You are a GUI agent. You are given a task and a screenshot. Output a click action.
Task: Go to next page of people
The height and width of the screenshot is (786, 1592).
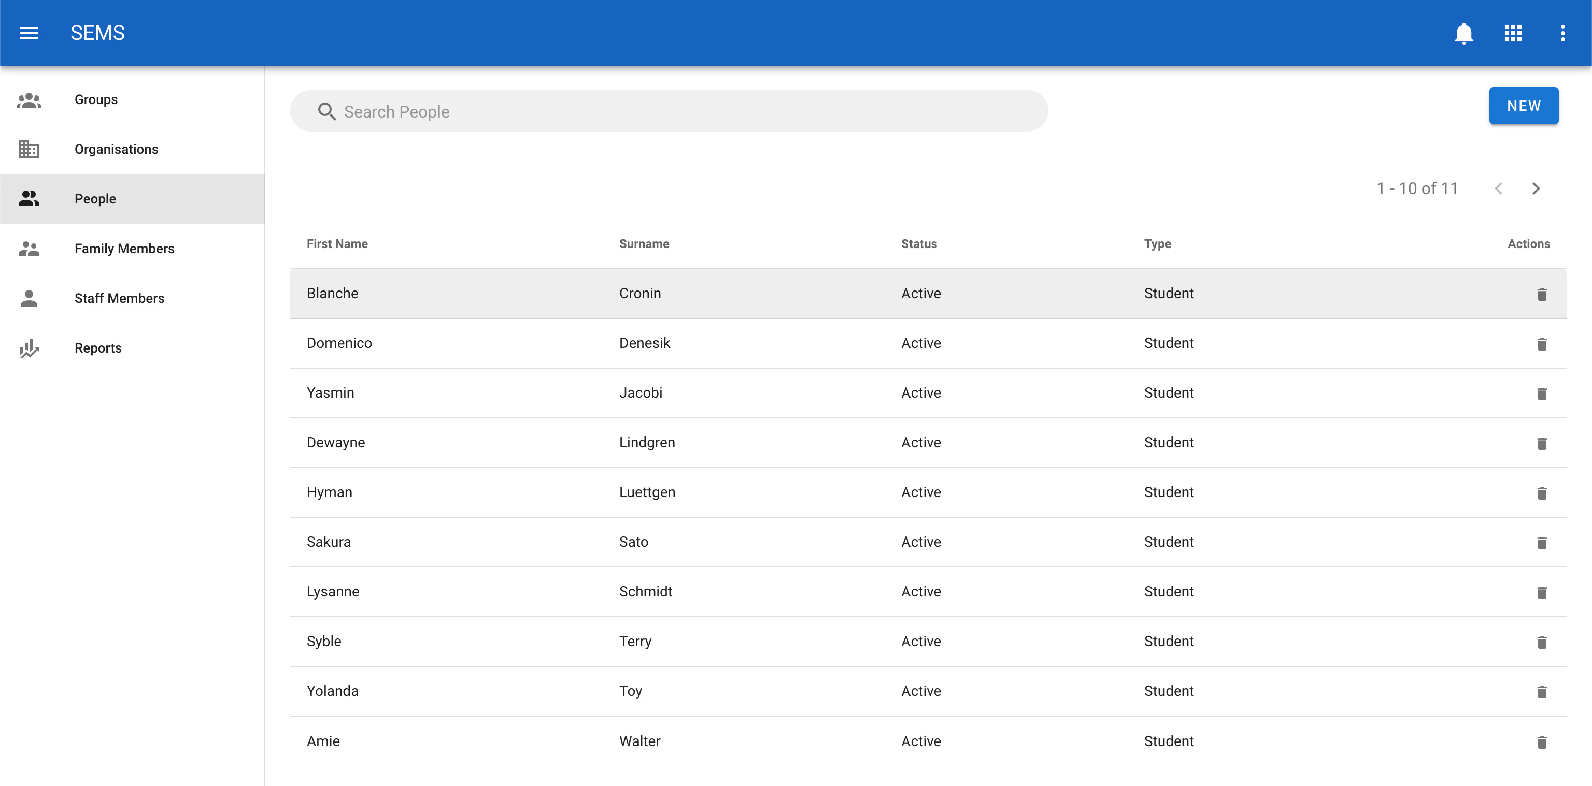coord(1536,188)
